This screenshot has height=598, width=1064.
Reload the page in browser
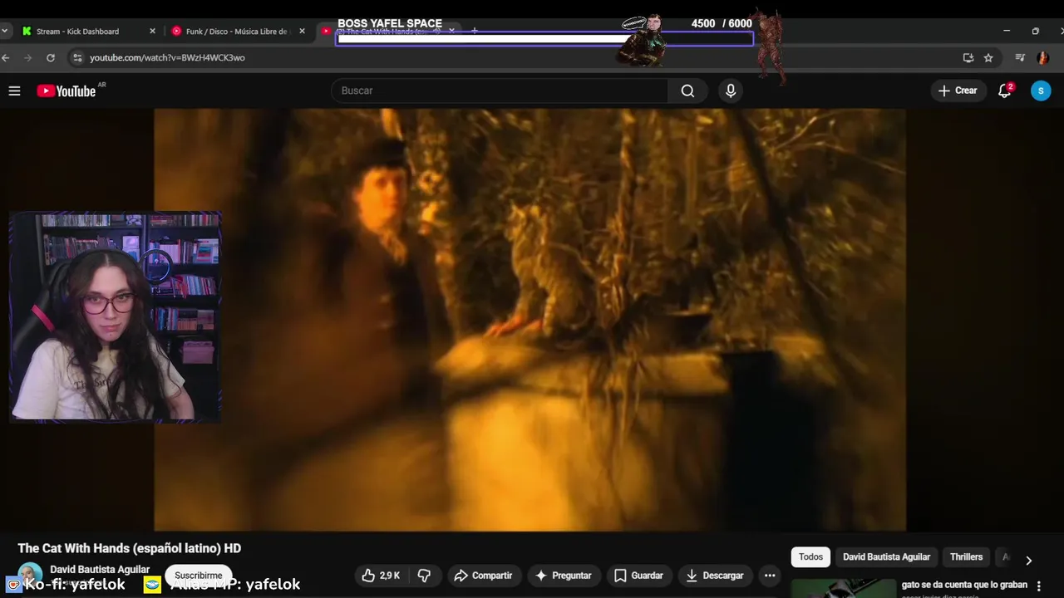pyautogui.click(x=51, y=57)
